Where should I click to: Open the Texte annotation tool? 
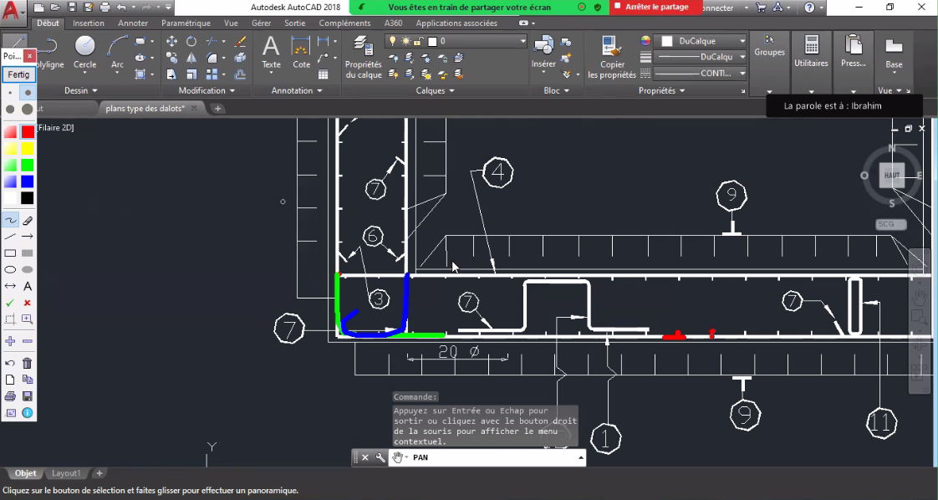271,52
